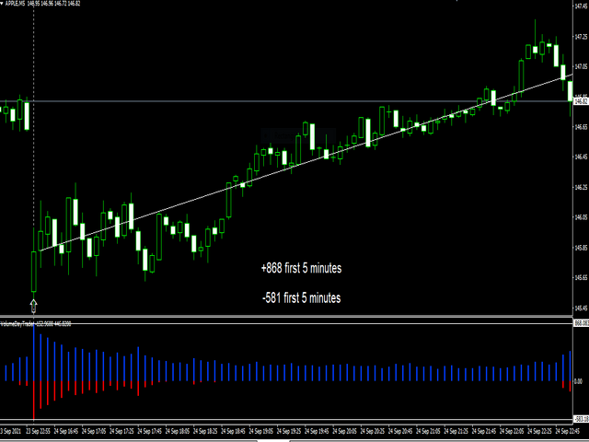Click the current price label 146.82
The image size is (589, 442).
[x=581, y=101]
